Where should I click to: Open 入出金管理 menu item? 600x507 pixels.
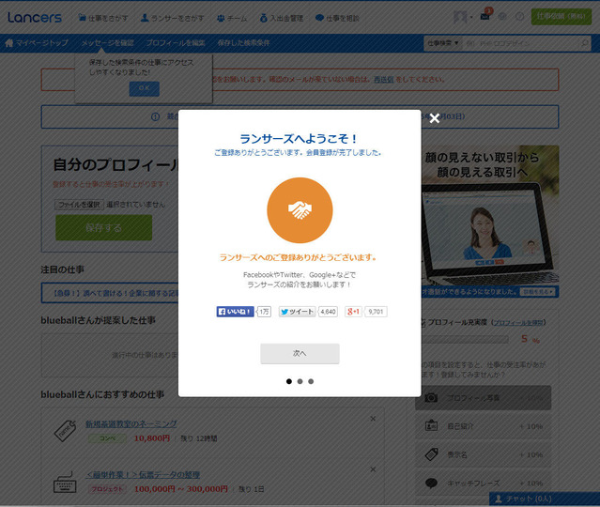(282, 18)
